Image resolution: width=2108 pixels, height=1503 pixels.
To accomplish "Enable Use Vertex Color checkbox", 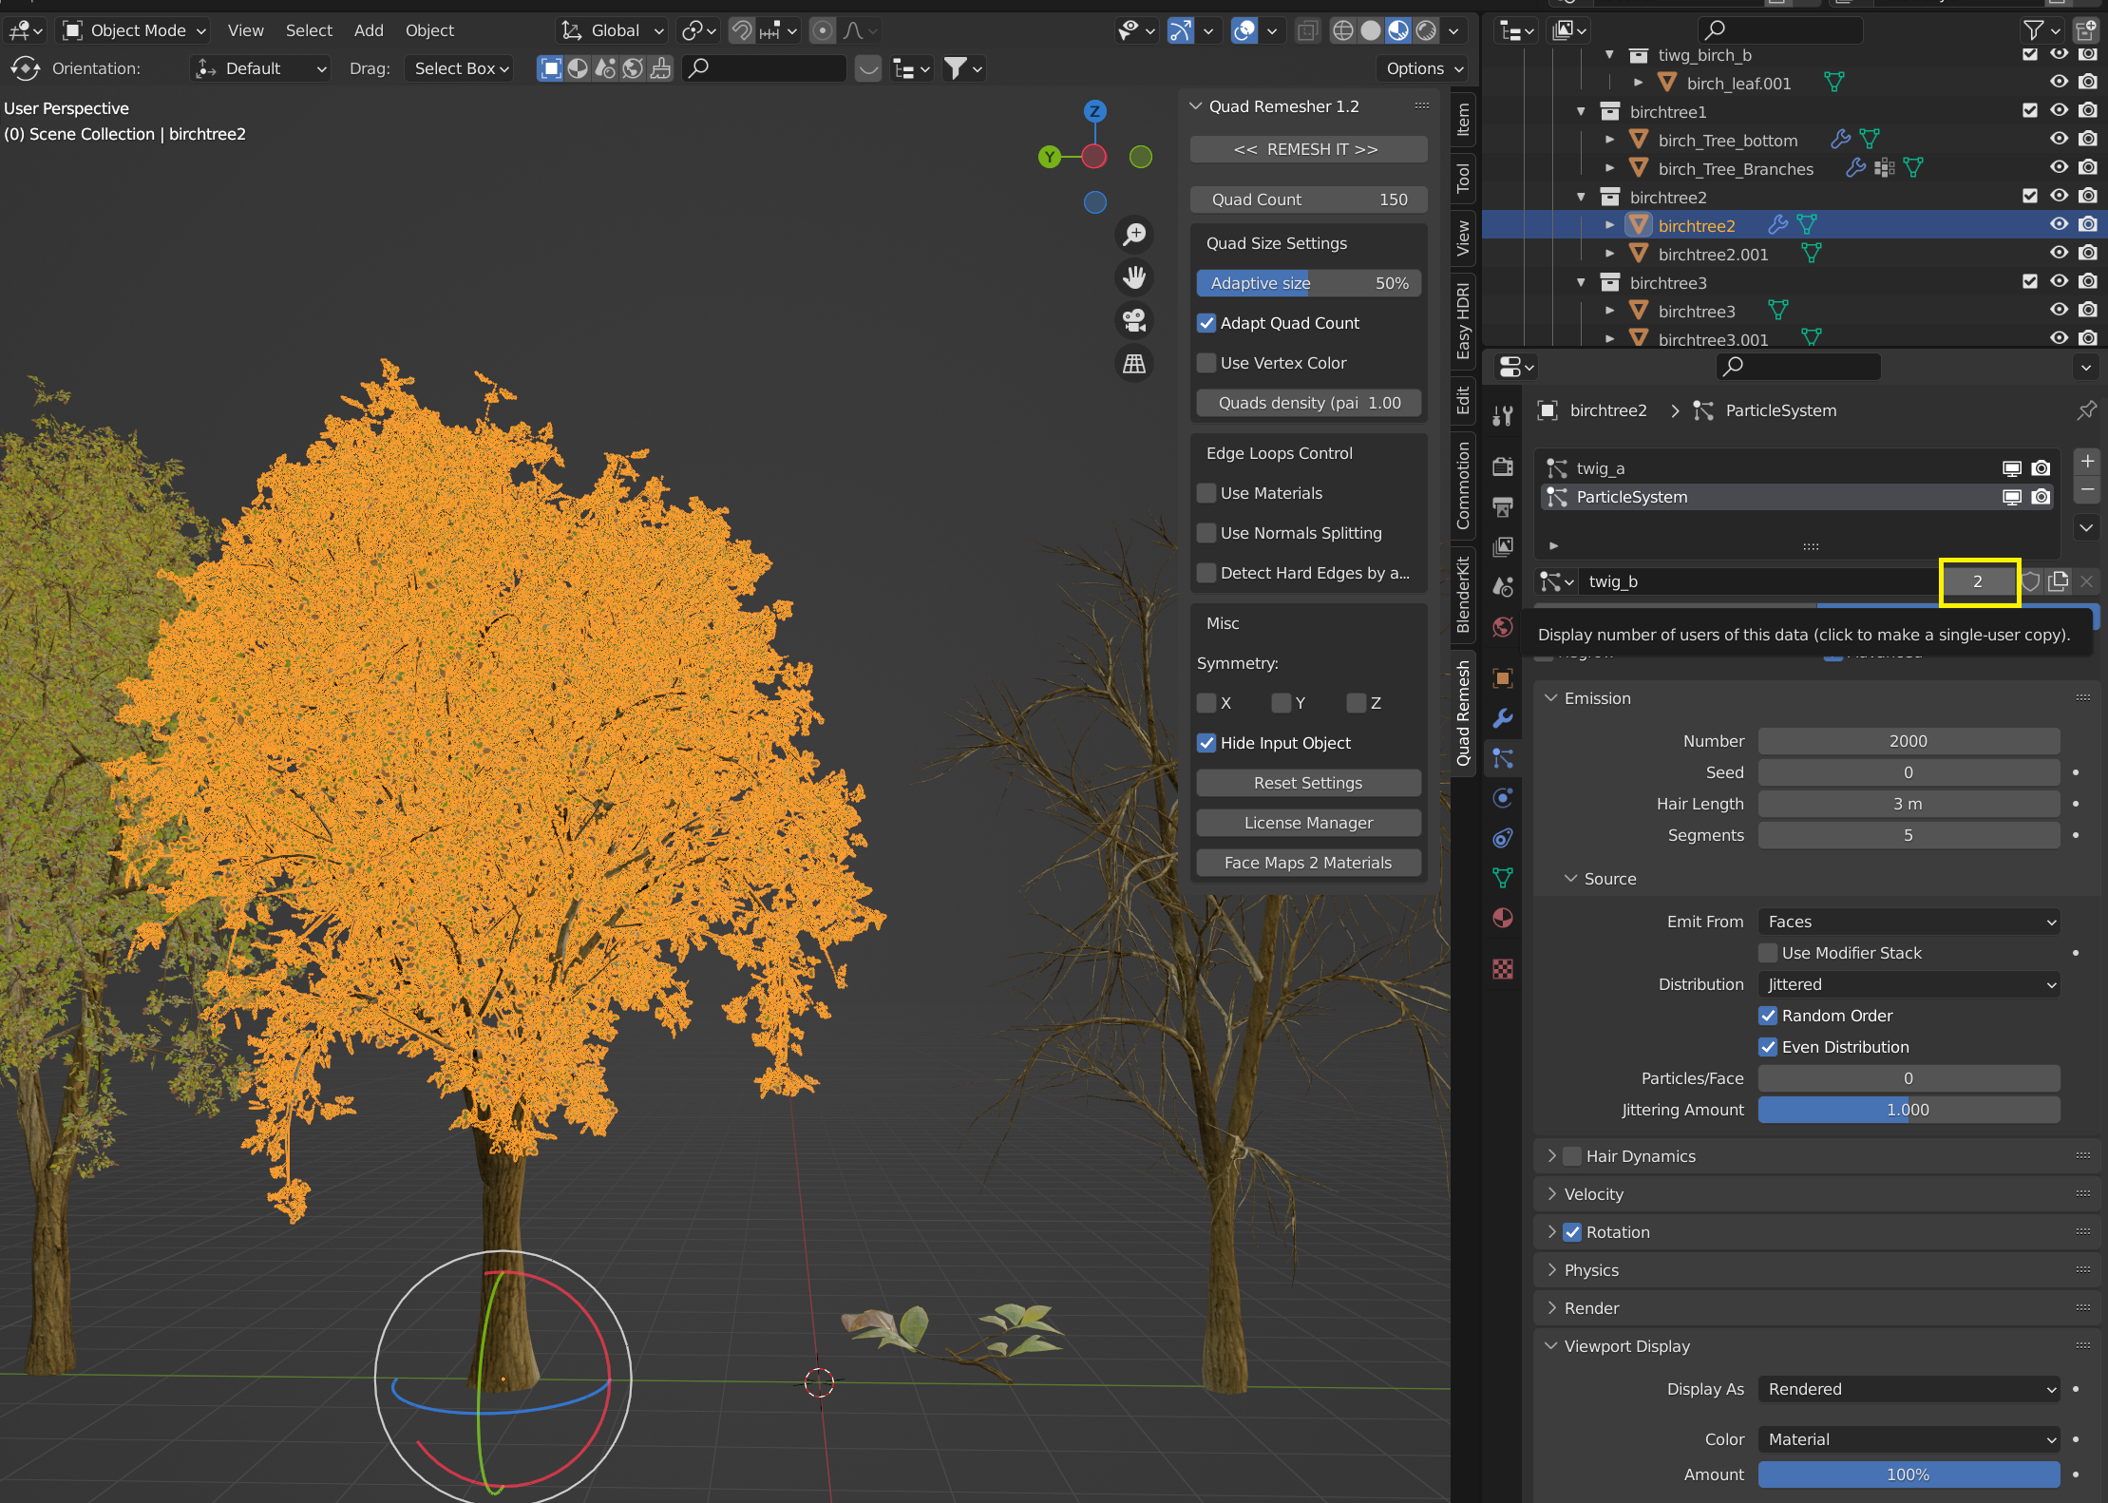I will click(x=1206, y=363).
